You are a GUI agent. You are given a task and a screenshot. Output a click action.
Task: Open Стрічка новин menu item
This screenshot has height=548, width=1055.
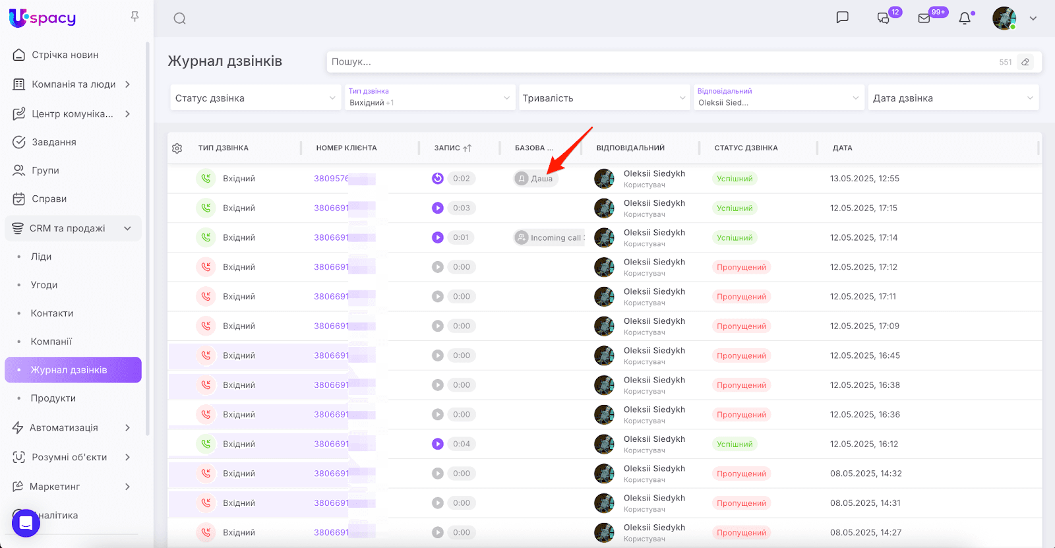click(x=65, y=55)
